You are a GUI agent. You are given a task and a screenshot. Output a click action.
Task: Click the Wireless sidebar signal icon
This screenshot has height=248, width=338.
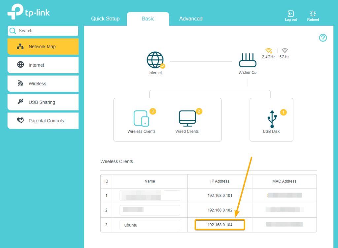click(x=20, y=83)
